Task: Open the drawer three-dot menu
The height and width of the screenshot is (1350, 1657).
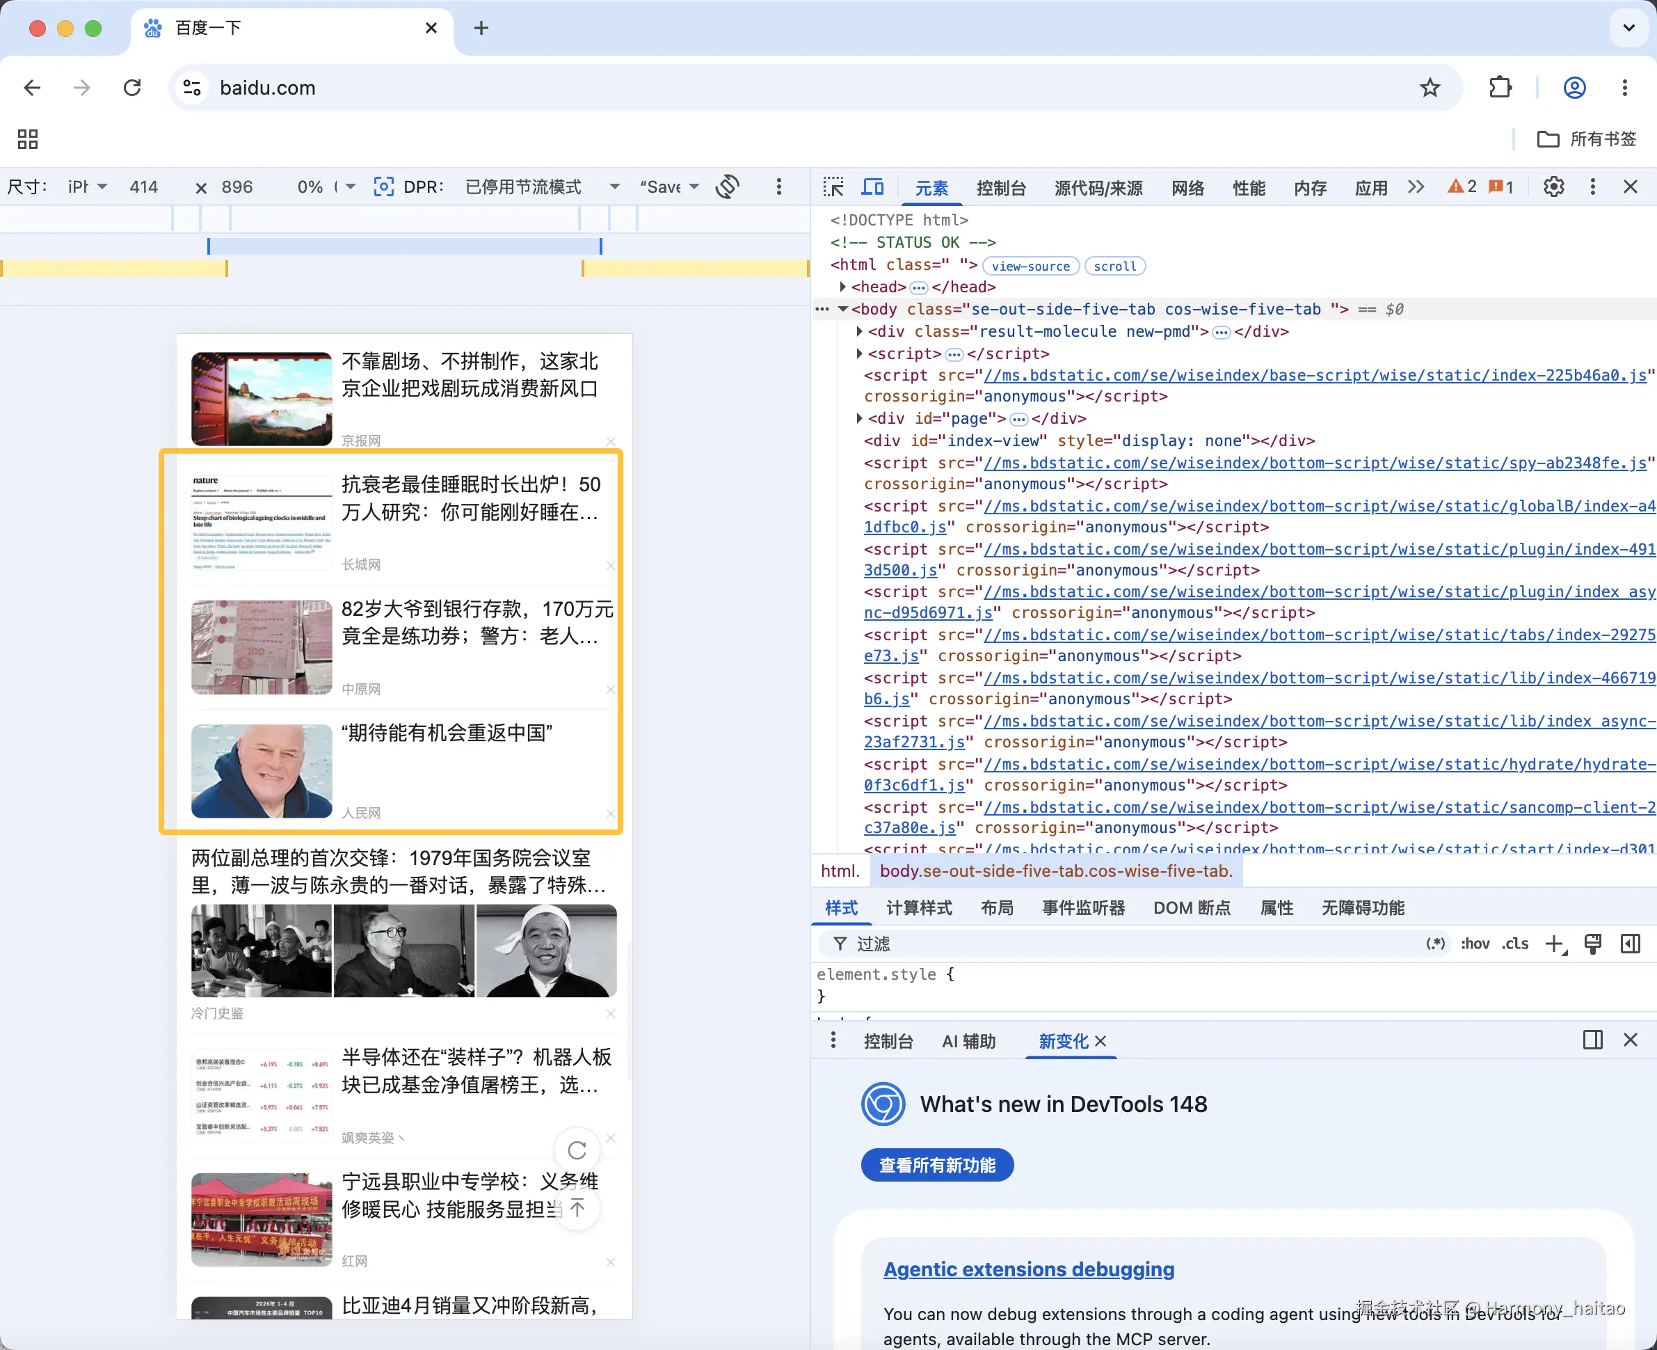Action: point(833,1040)
